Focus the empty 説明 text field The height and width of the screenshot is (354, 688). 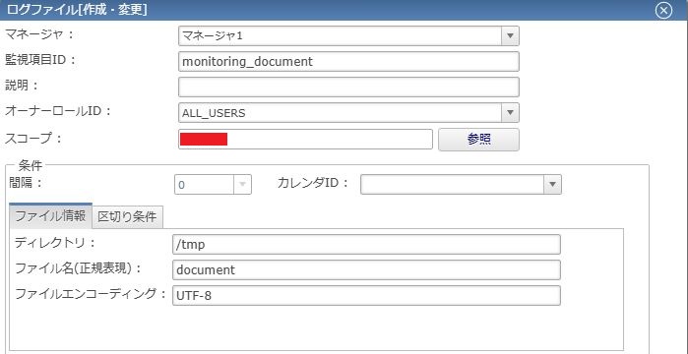[348, 87]
